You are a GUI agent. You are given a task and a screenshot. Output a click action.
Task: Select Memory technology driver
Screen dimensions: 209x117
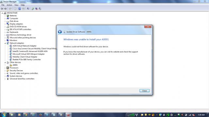[x=21, y=35]
